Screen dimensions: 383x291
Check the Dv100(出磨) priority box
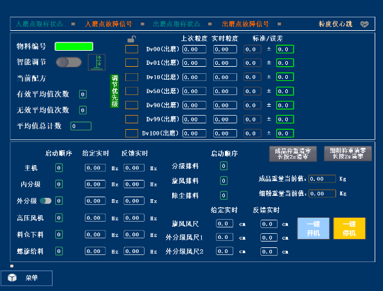pos(132,133)
